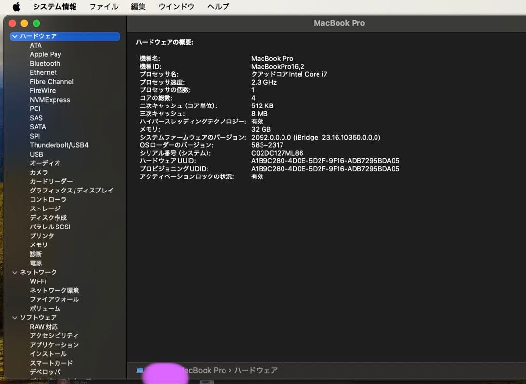Viewport: 526px width, 384px height.
Task: Select アプリケーション in the sidebar
Action: coord(54,345)
